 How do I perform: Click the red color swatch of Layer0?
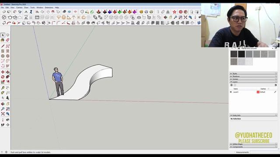coord(258,92)
